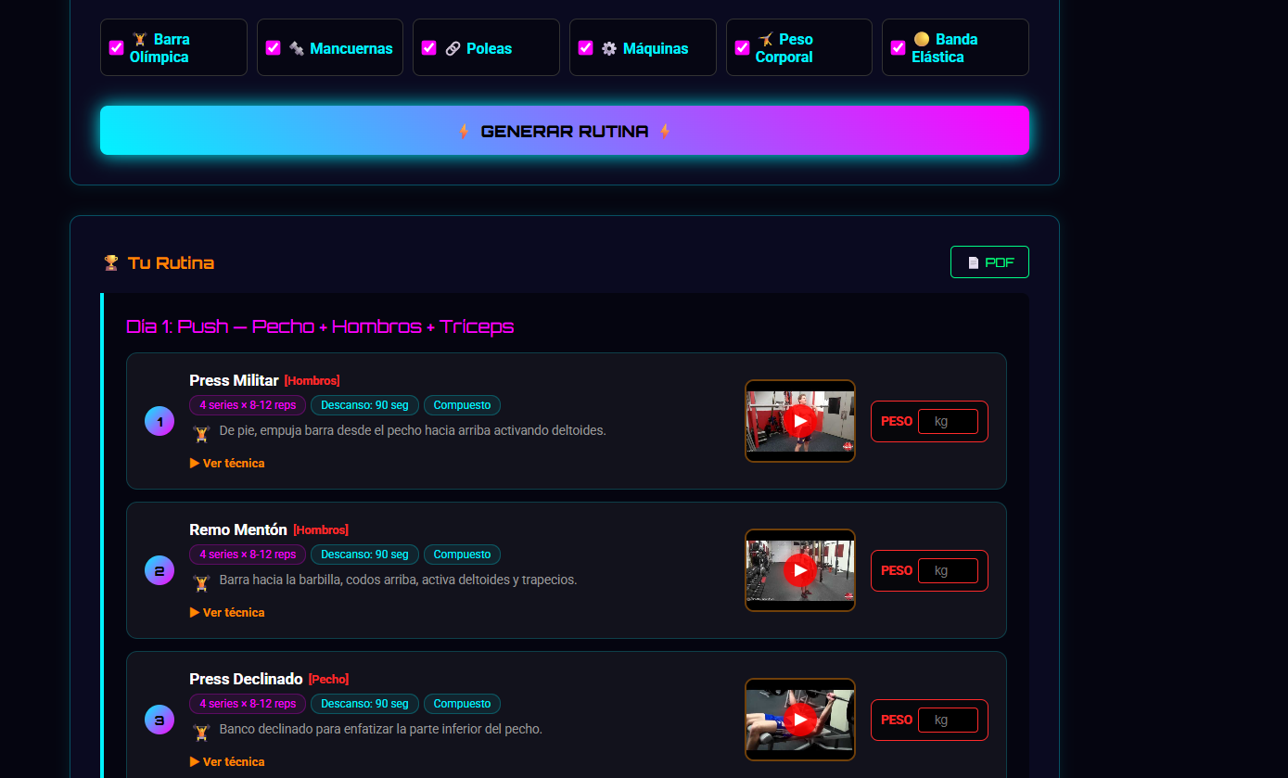Toggle the Máquinas equipment checkbox
The width and height of the screenshot is (1288, 778).
click(585, 48)
